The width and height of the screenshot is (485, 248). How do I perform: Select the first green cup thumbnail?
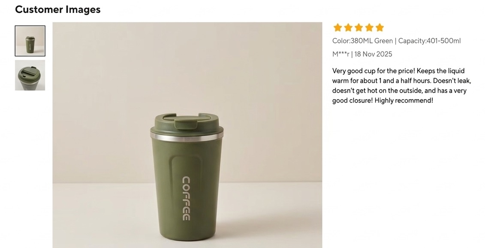pos(30,41)
